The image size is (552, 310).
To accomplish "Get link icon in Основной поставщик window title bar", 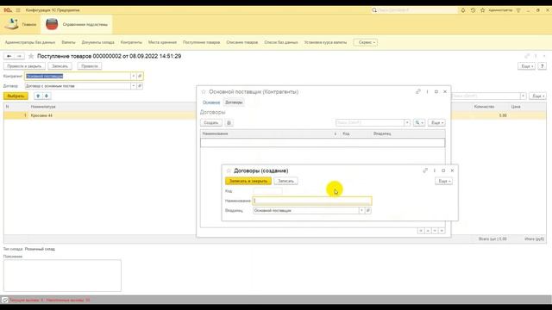I will pos(417,92).
